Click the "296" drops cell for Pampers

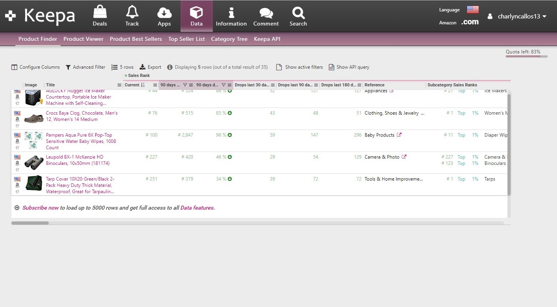tap(358, 135)
